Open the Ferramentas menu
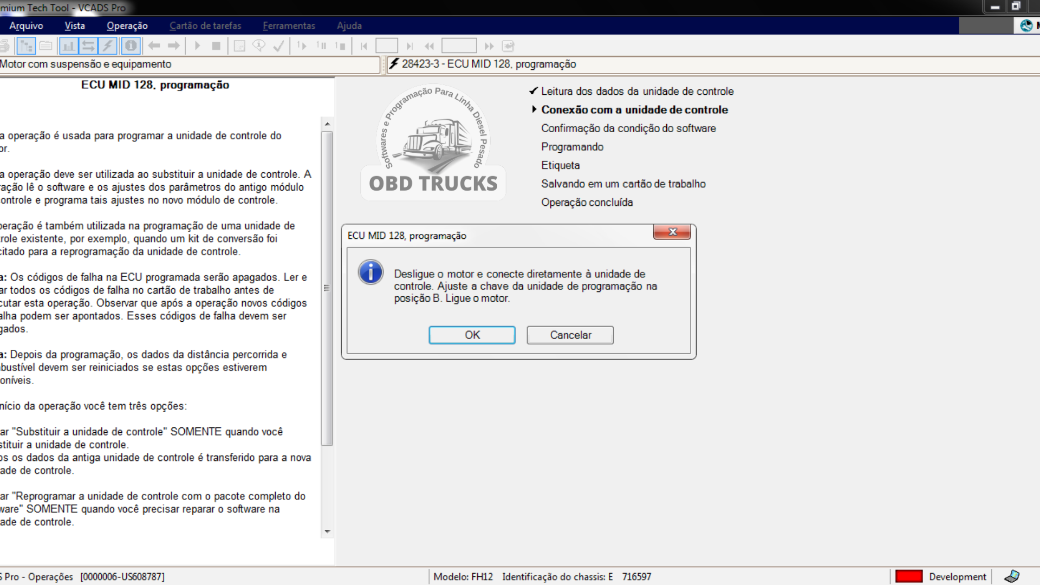The width and height of the screenshot is (1040, 585). (x=289, y=25)
